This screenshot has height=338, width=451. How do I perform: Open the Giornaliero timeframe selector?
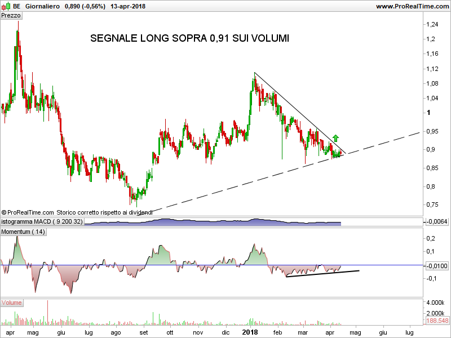point(43,6)
